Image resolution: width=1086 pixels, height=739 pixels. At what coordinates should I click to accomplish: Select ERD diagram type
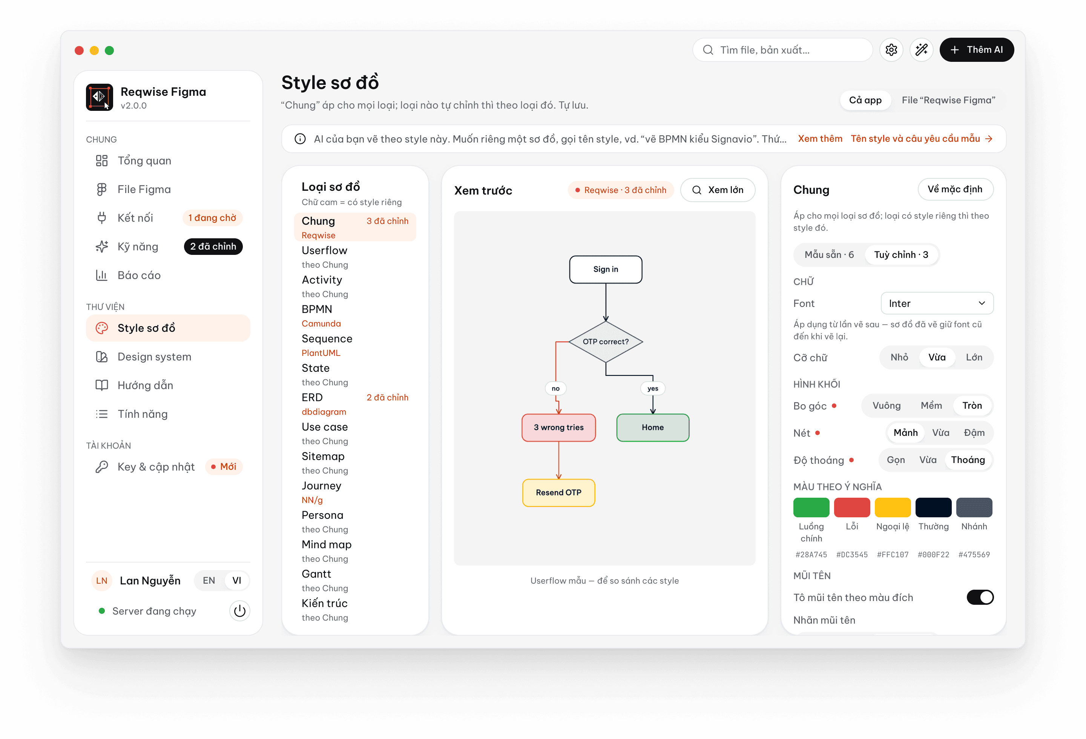coord(355,404)
